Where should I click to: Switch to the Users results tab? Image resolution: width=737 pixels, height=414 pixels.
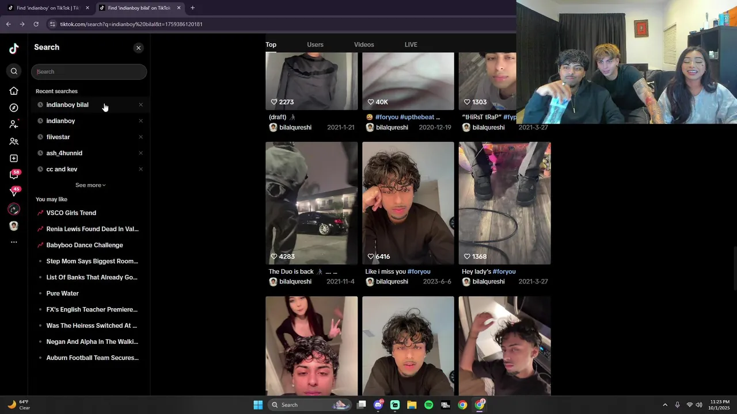click(315, 44)
